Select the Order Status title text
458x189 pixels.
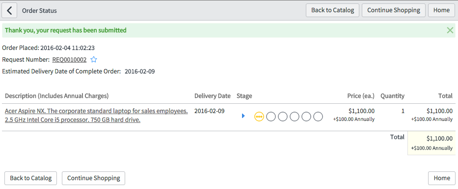tap(39, 10)
